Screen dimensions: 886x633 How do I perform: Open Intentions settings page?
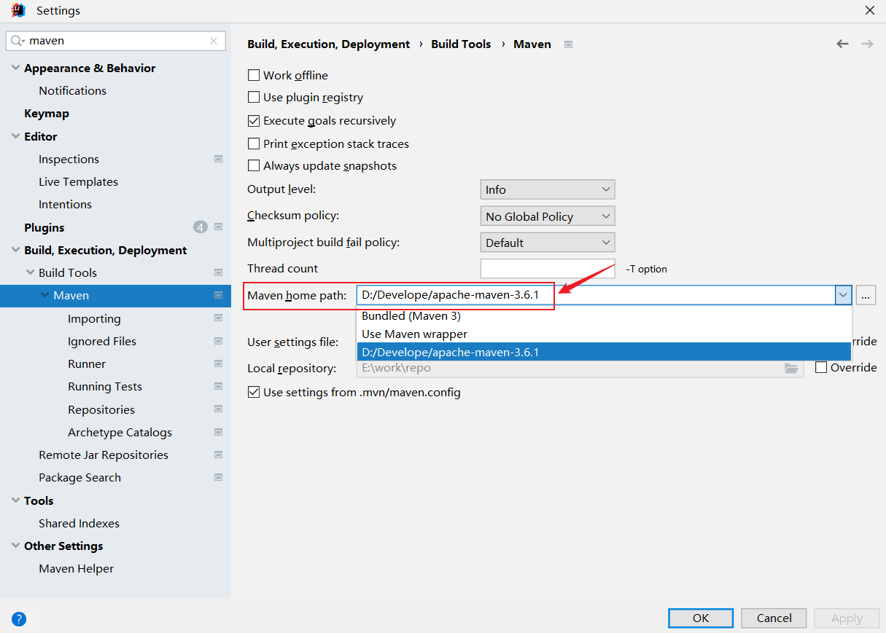coord(65,204)
